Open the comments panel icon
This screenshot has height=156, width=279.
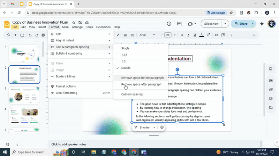[x=179, y=24]
